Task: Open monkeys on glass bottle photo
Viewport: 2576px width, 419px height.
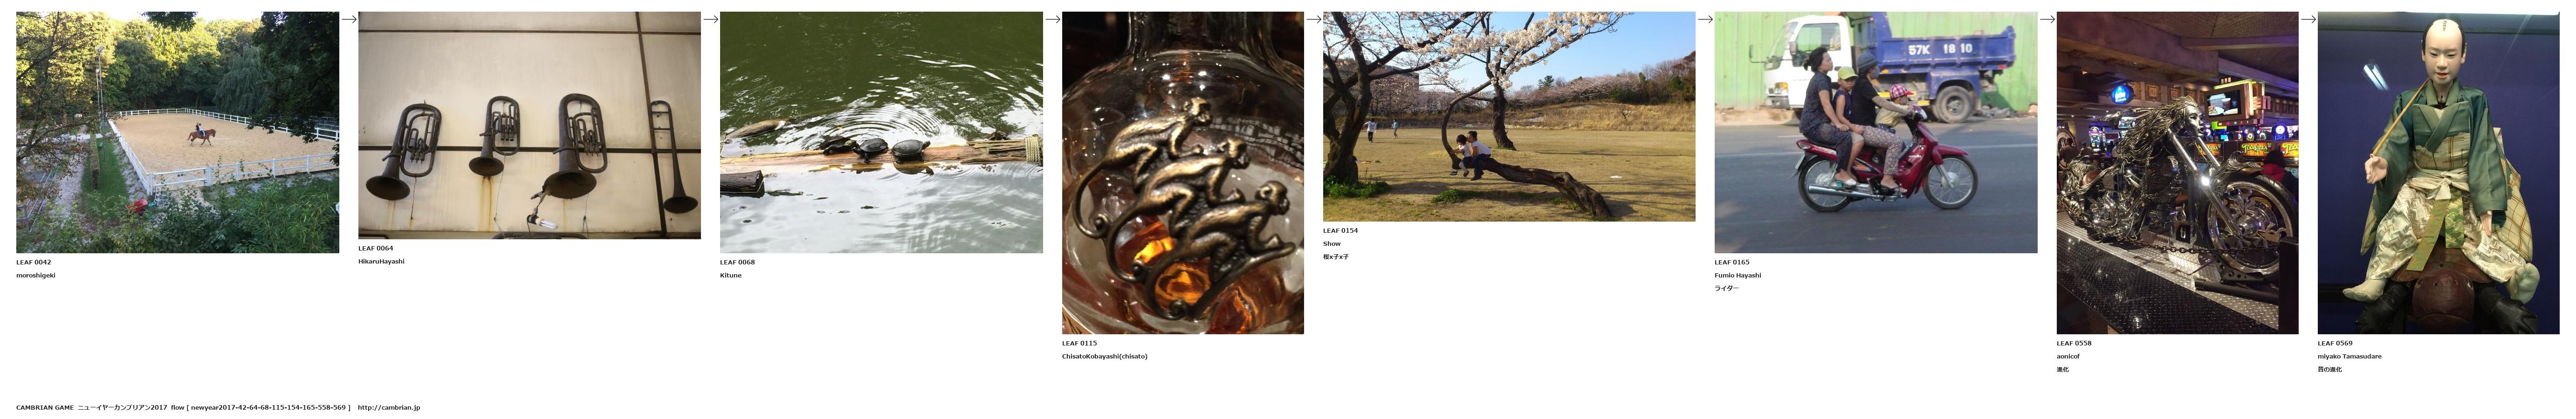Action: click(1183, 173)
